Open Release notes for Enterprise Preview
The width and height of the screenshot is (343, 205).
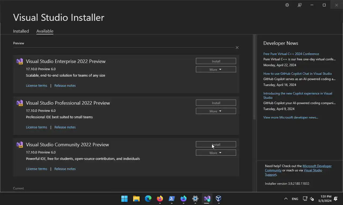[x=65, y=85]
